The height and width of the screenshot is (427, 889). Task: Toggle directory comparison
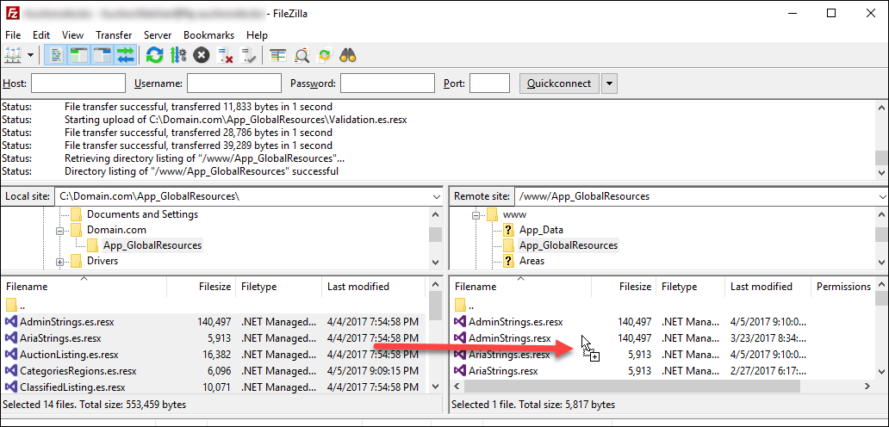[302, 55]
